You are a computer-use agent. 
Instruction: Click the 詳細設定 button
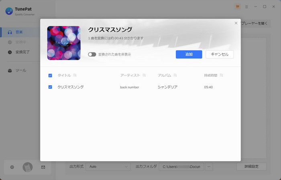(x=251, y=167)
